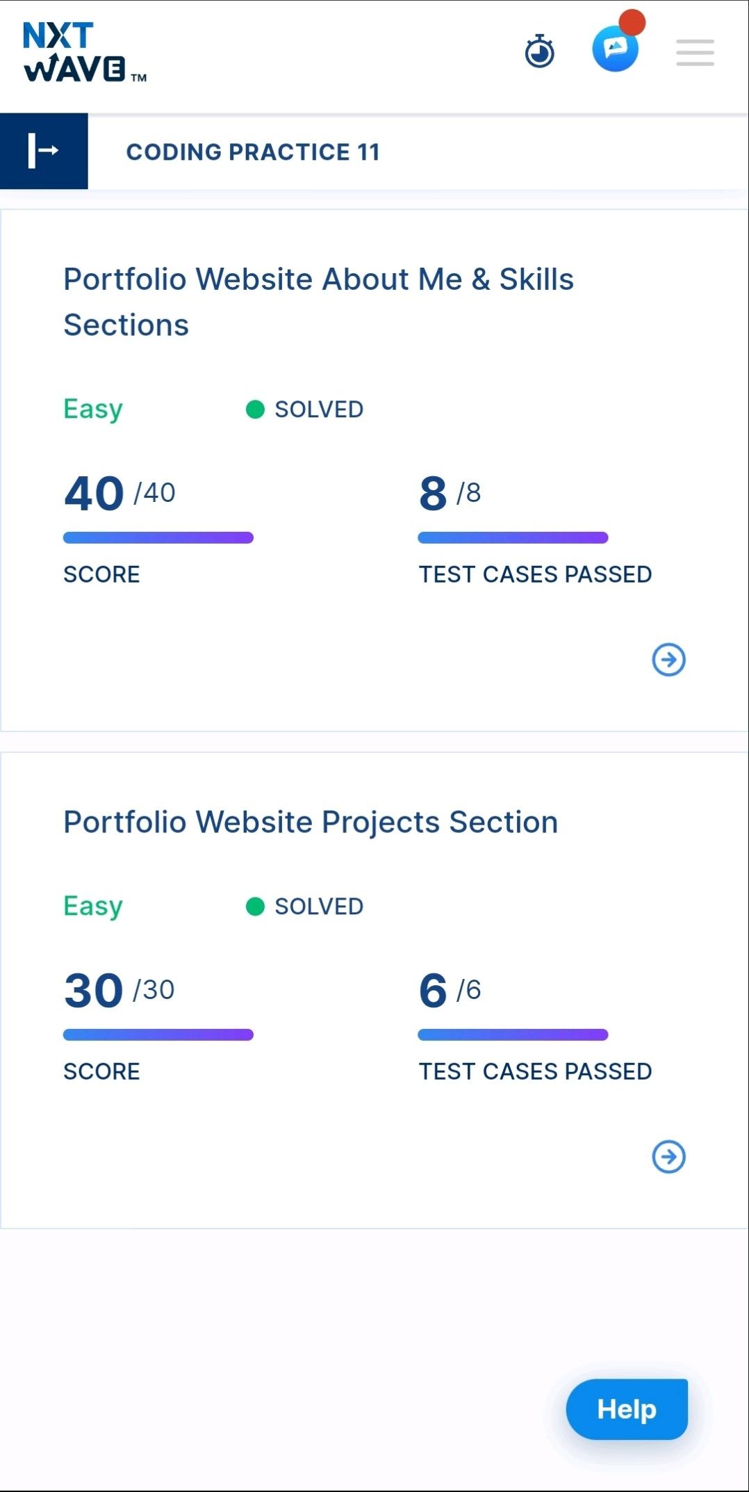Open arrow for Projects Section question

coord(668,1156)
